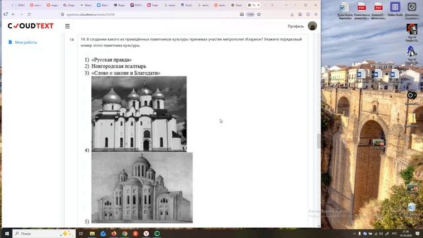Open the green circular app on the taskbar
Image resolution: width=423 pixels, height=238 pixels.
click(x=157, y=233)
